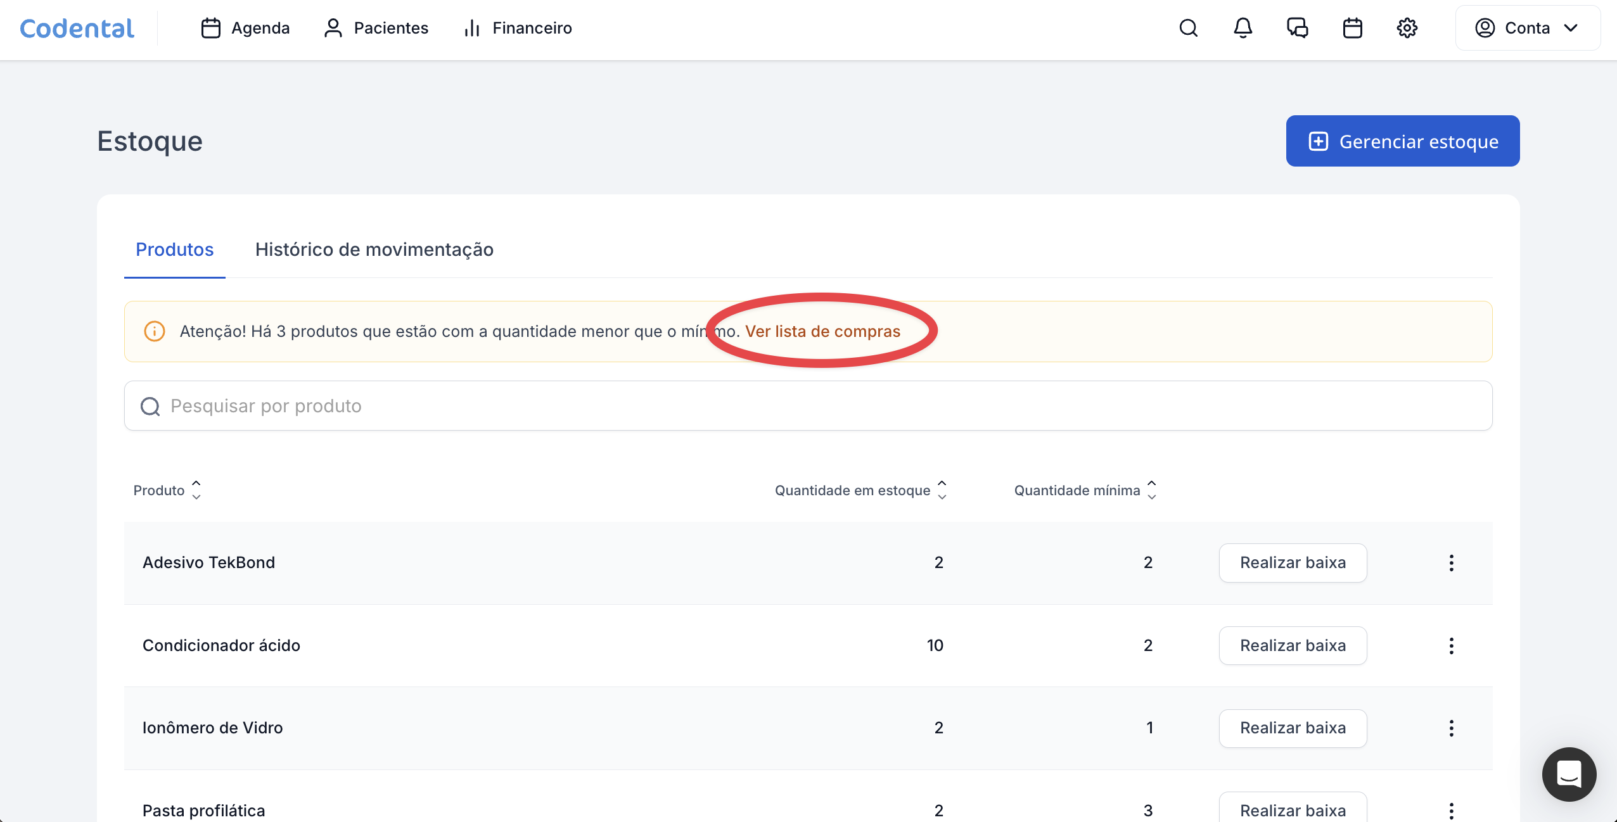Switch to Histórico de movimentação tab
Screen dimensions: 1617x822
tap(374, 250)
